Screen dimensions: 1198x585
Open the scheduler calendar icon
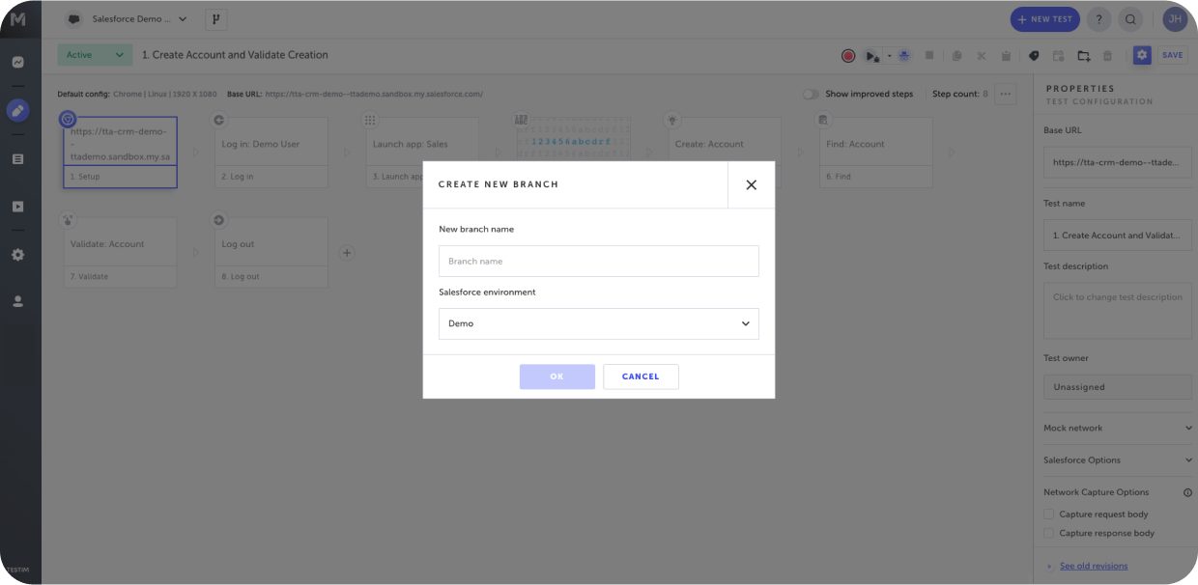tap(1058, 55)
